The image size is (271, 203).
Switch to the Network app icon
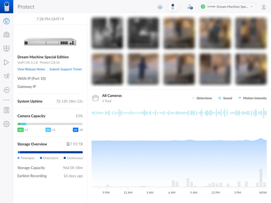tap(160, 7)
